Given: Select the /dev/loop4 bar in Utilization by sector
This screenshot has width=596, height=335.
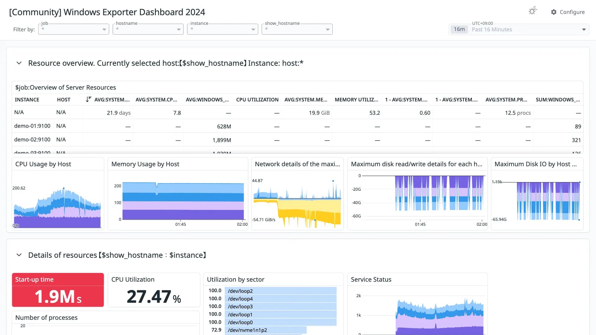Looking at the screenshot, I should pyautogui.click(x=281, y=299).
